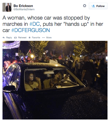Click the tweet text about the woman
110x122 pixels.
click(x=53, y=24)
